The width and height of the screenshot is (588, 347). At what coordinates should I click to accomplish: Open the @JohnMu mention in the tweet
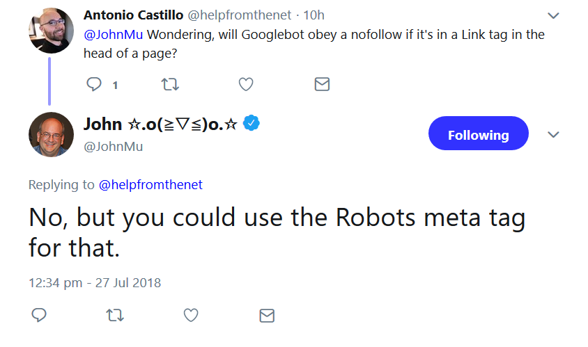(x=114, y=34)
